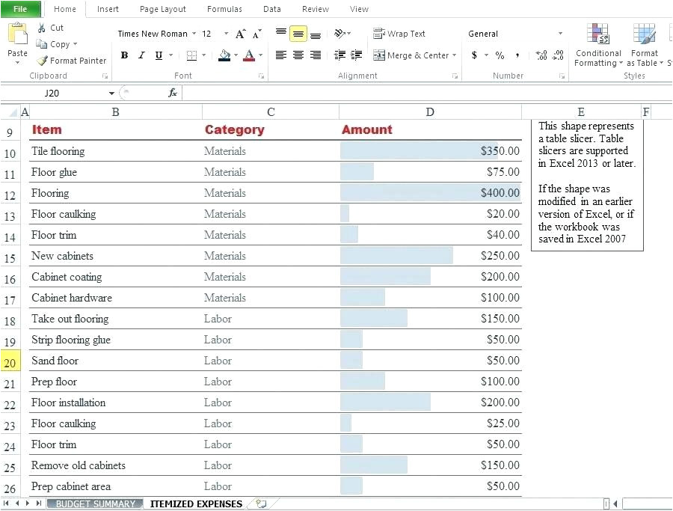Open the BUDGET SUMMARY sheet tab

[x=95, y=504]
